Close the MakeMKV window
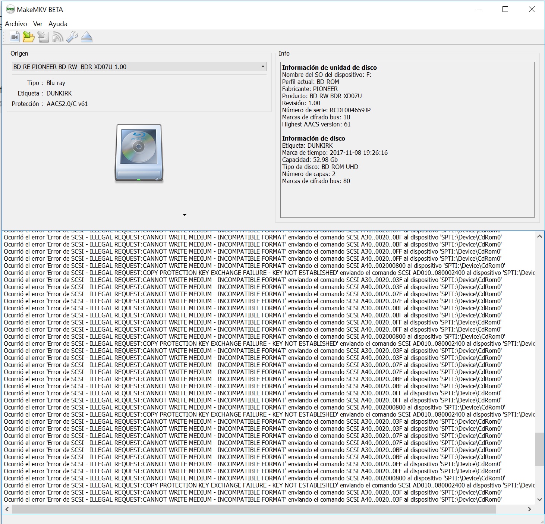Image resolution: width=545 pixels, height=524 pixels. pos(532,9)
